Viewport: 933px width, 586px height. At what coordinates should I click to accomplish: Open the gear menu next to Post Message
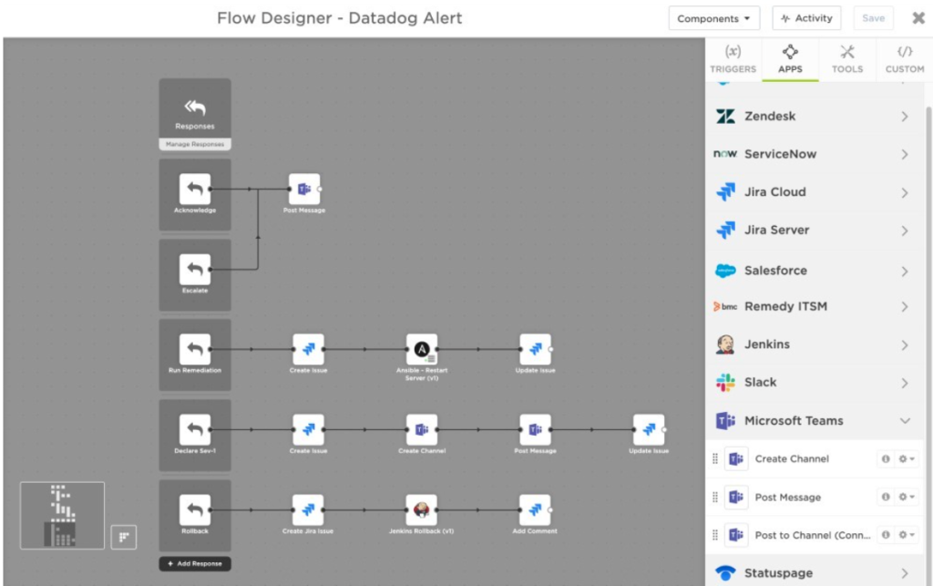tap(903, 497)
